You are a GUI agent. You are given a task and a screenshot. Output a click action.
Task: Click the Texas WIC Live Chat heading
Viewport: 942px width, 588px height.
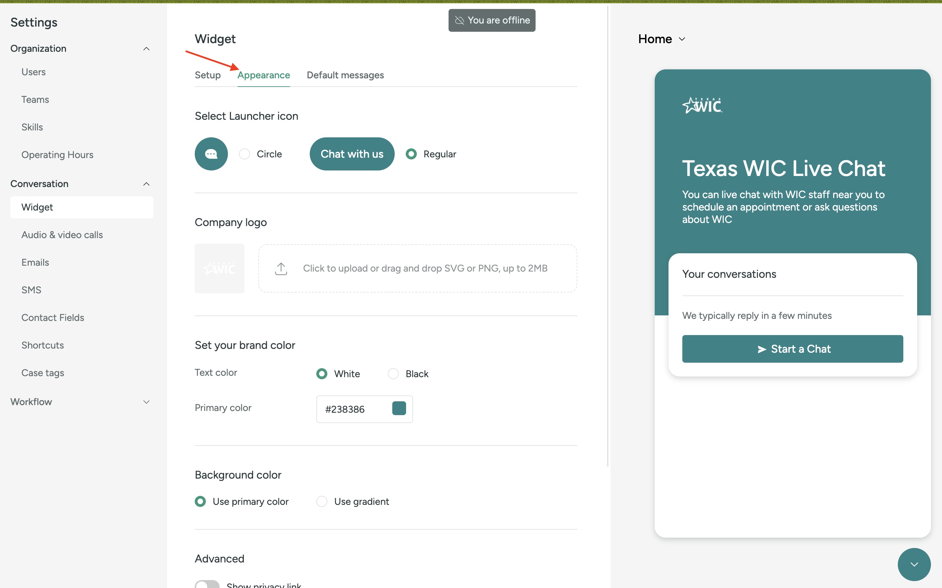[x=784, y=168]
